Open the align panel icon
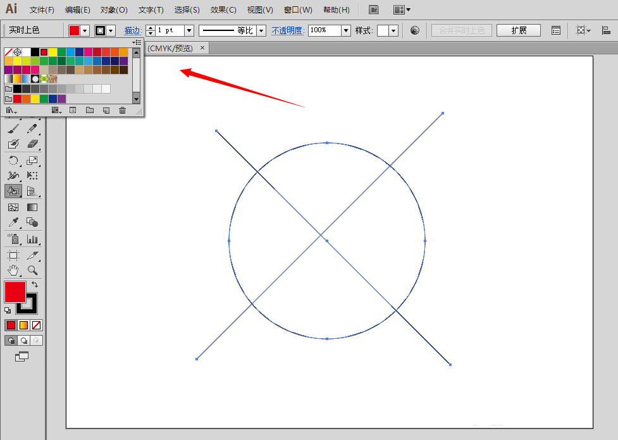The height and width of the screenshot is (440, 618). tap(606, 30)
